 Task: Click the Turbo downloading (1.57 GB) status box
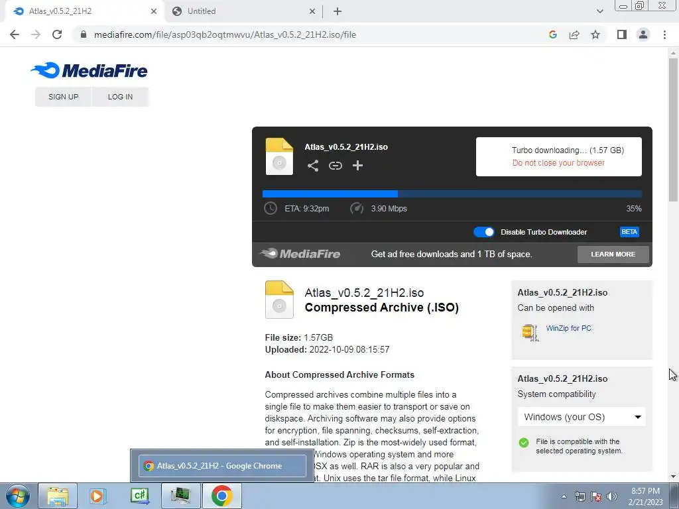[x=558, y=156]
